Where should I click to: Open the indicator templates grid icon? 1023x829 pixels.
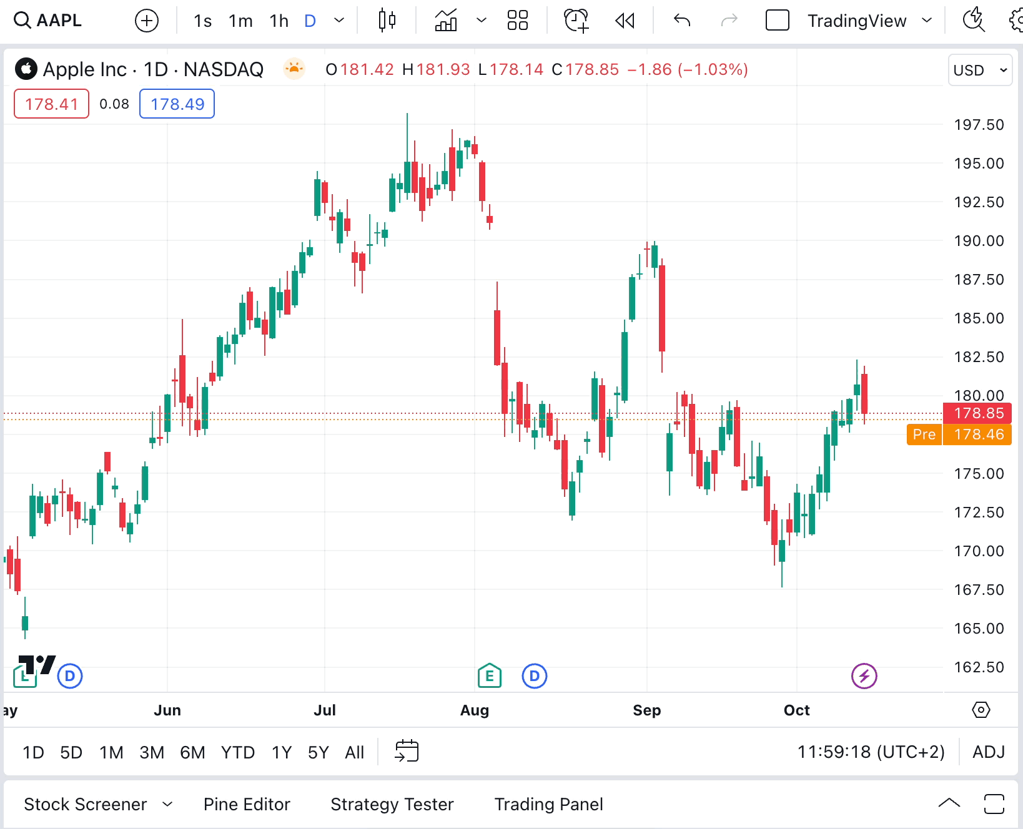click(517, 21)
